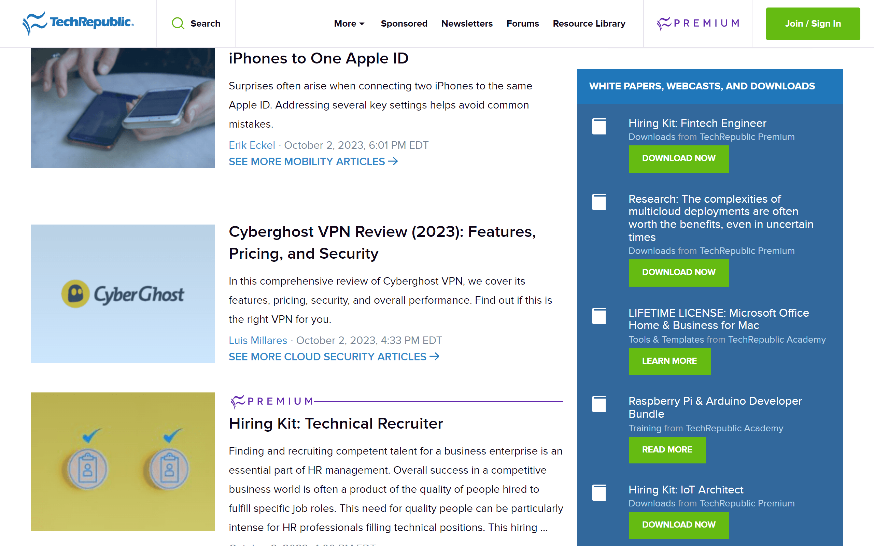Click document icon beside Hiring Kit: IoT Architect
Image resolution: width=874 pixels, height=546 pixels.
[x=598, y=493]
